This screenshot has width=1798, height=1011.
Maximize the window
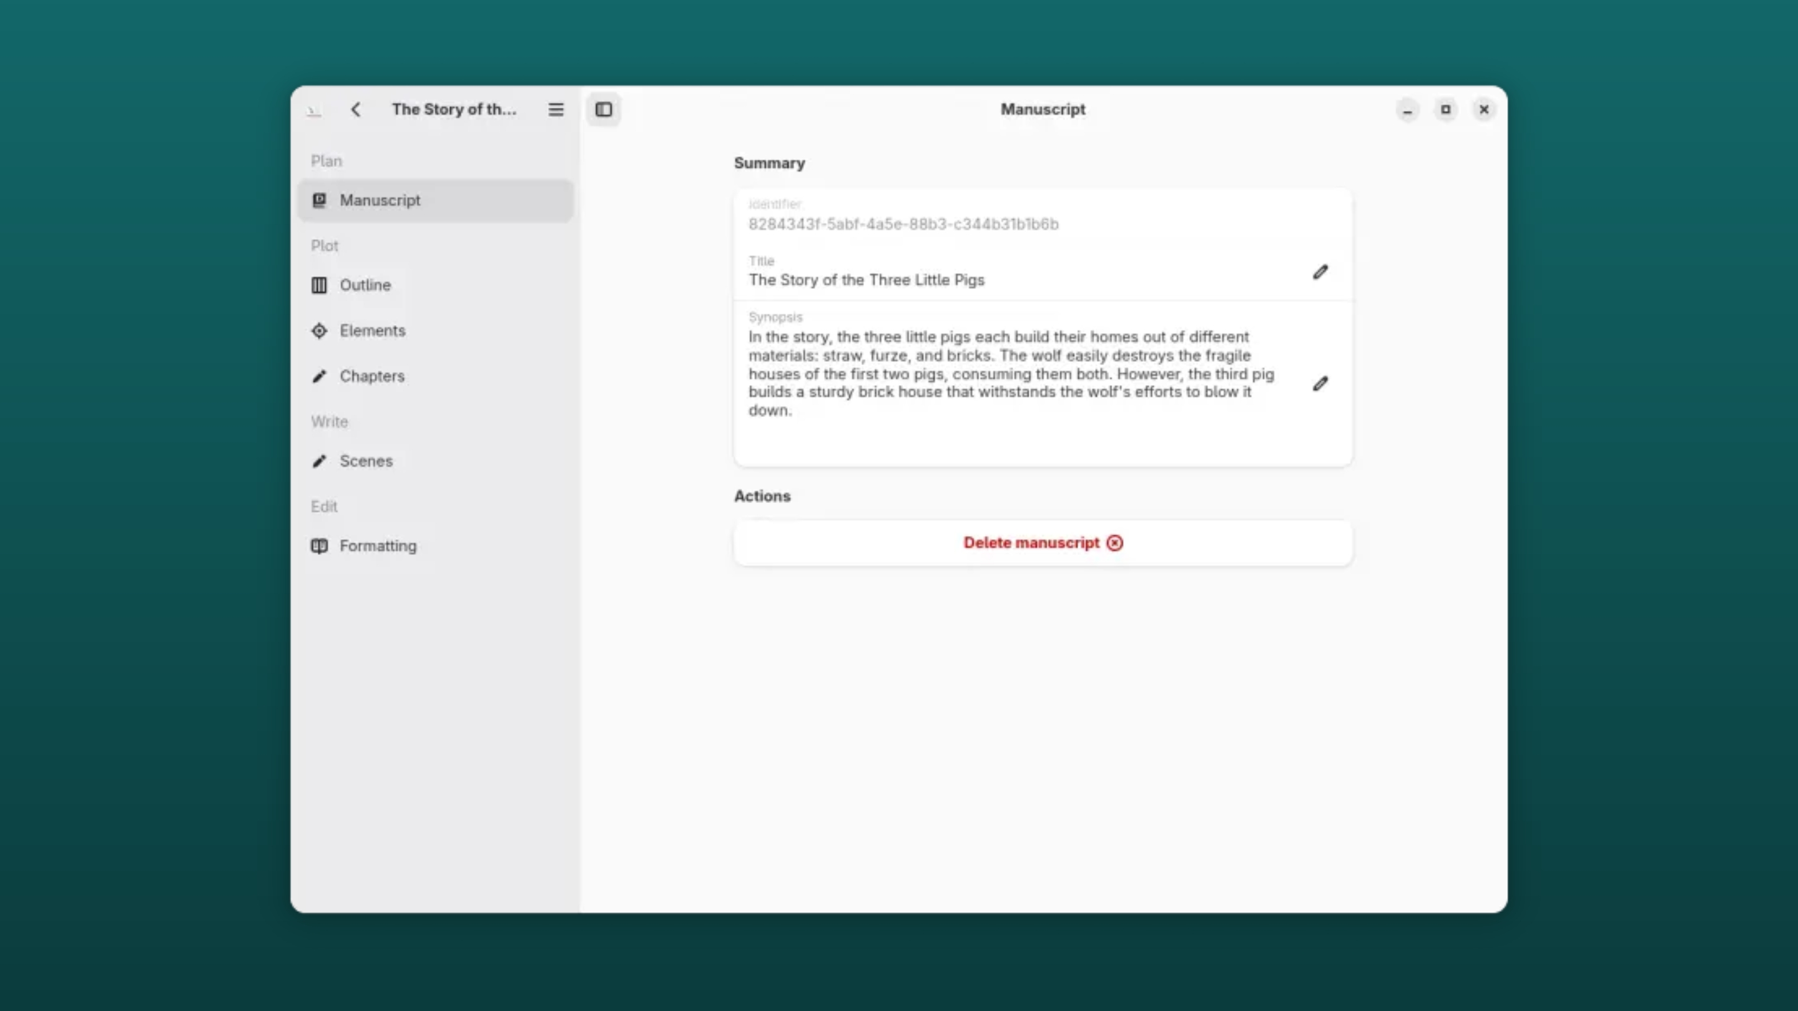pyautogui.click(x=1445, y=110)
